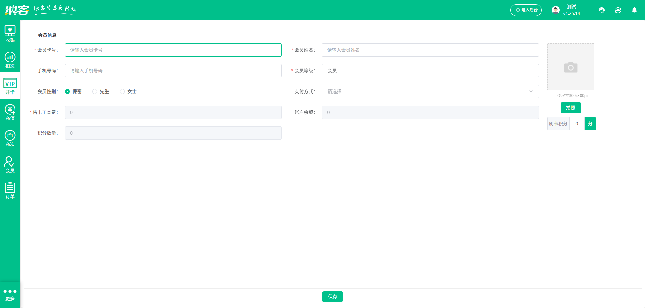
Task: Click the customer service headset icon
Action: click(601, 10)
